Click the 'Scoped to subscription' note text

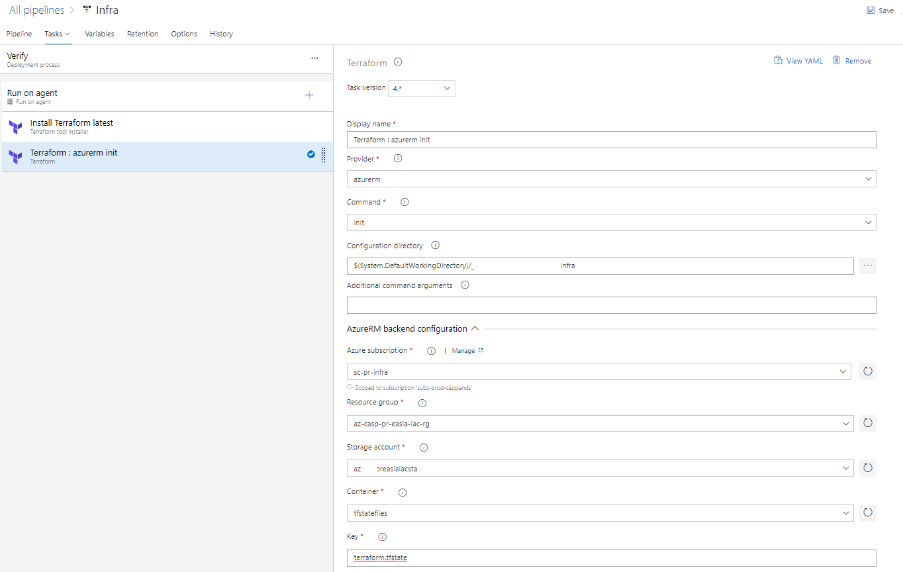pos(412,387)
